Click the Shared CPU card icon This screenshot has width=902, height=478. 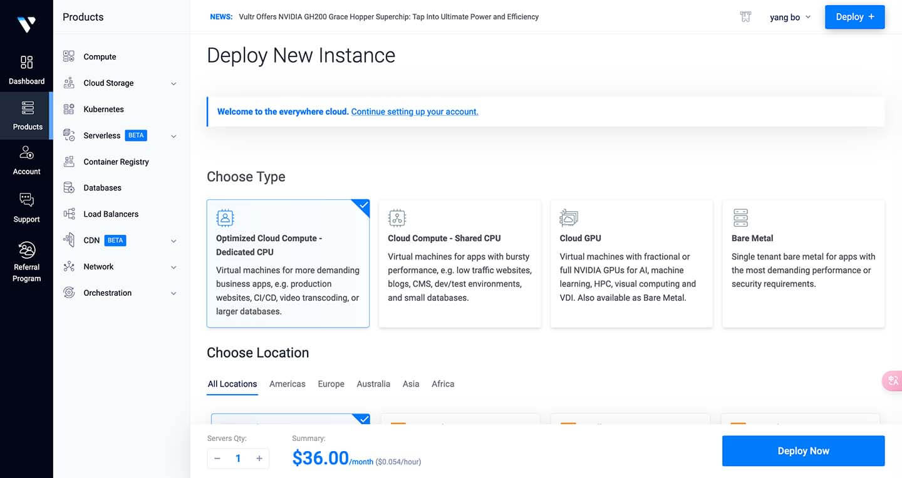click(397, 218)
